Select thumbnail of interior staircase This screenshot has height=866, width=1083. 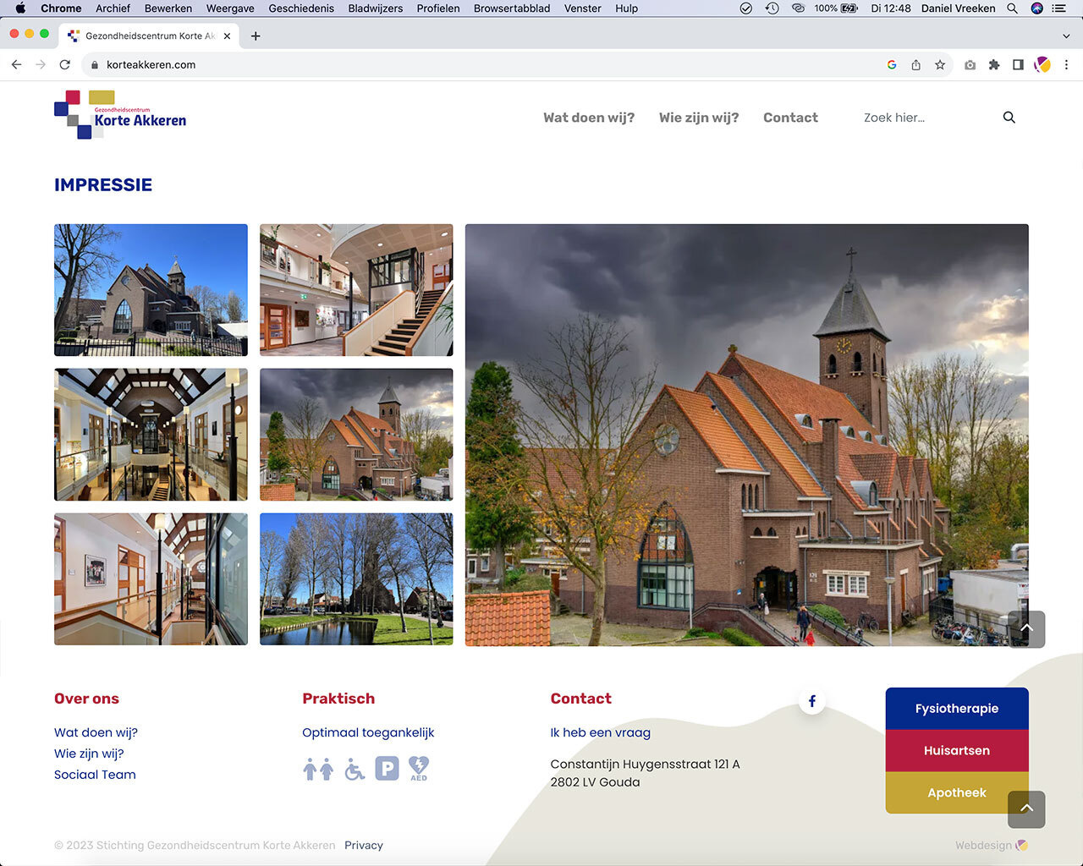(356, 290)
